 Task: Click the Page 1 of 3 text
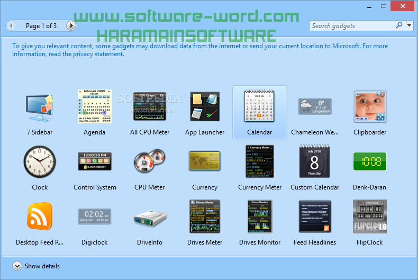coord(41,26)
